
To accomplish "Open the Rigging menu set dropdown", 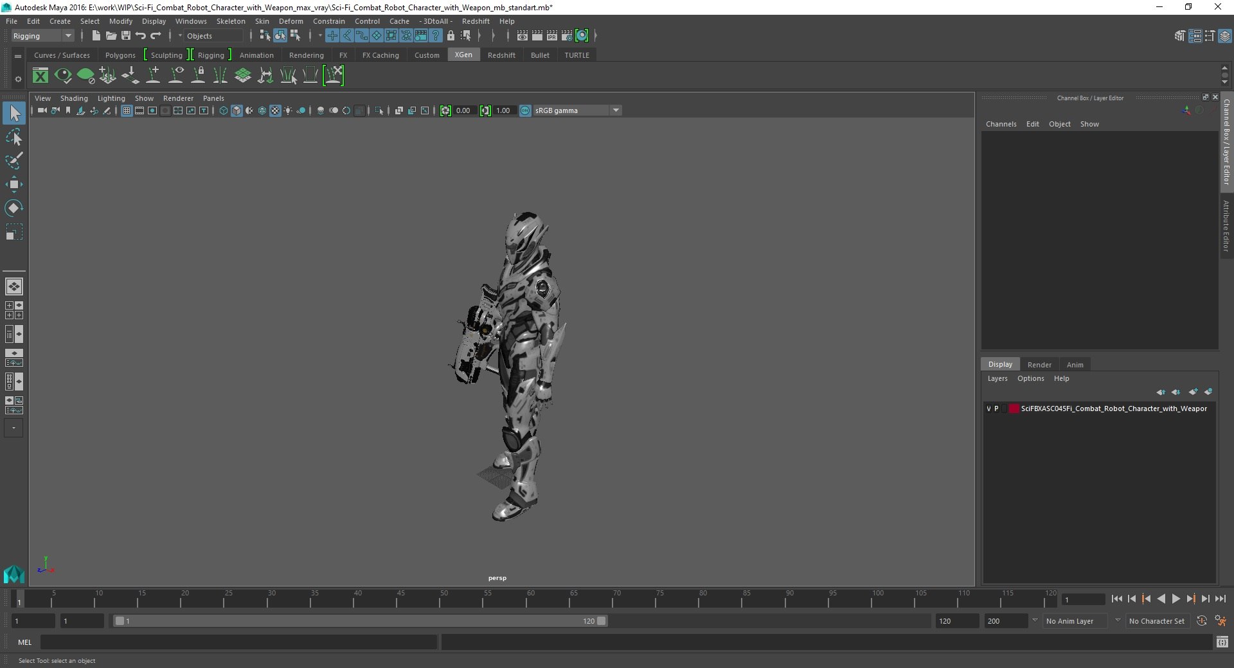I will pos(42,36).
